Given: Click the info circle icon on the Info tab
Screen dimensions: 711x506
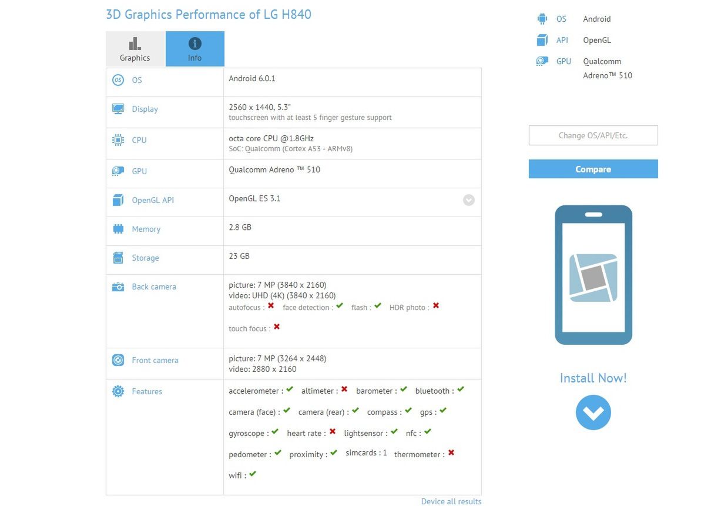Looking at the screenshot, I should click(x=195, y=44).
